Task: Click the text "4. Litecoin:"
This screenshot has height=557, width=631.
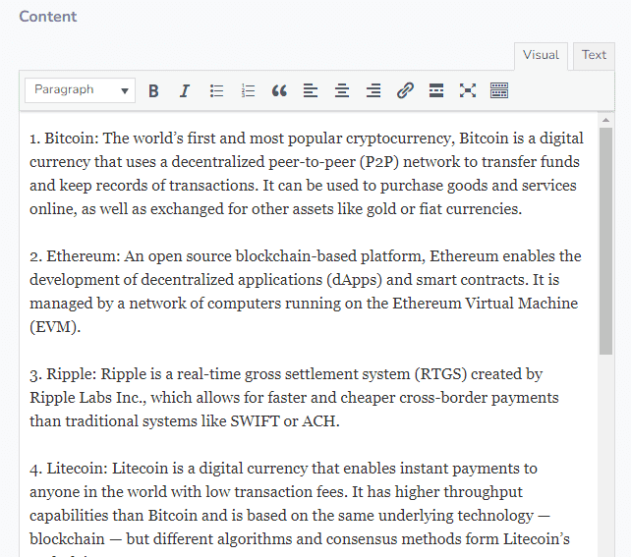Action: 69,469
